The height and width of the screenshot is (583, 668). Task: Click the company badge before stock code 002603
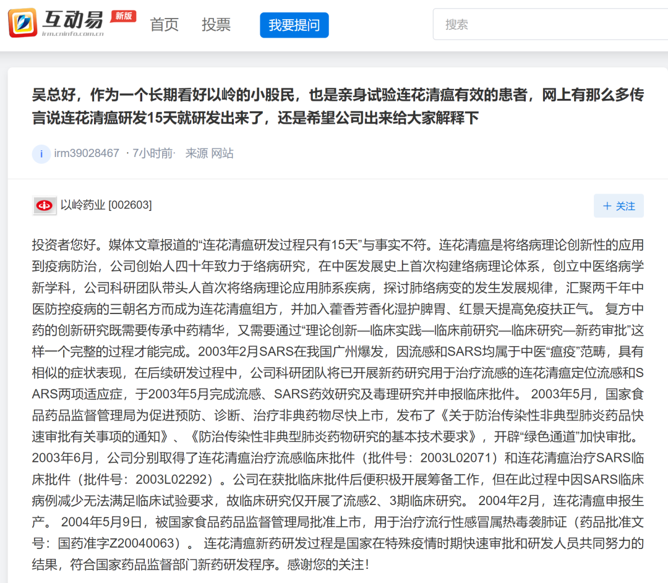tap(43, 205)
